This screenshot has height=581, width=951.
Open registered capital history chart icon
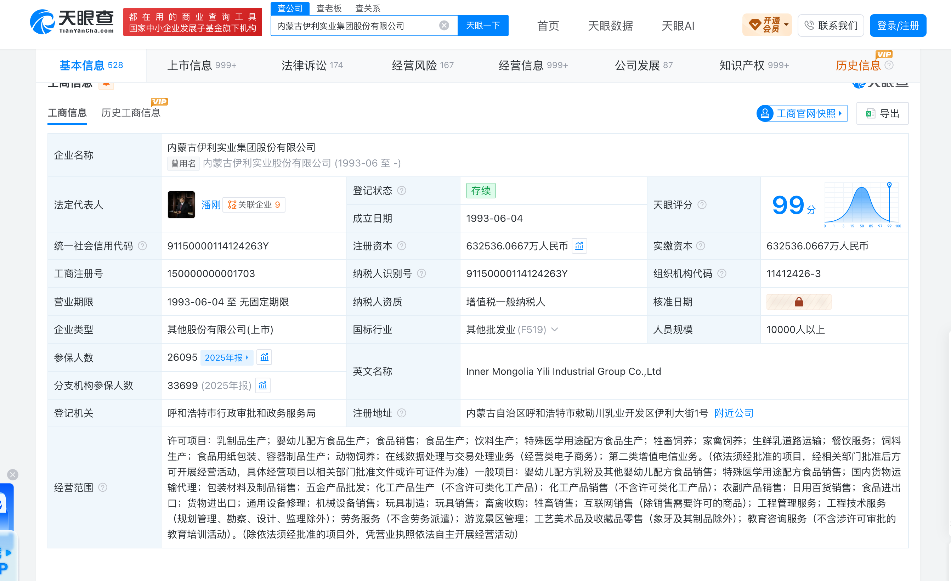click(579, 246)
